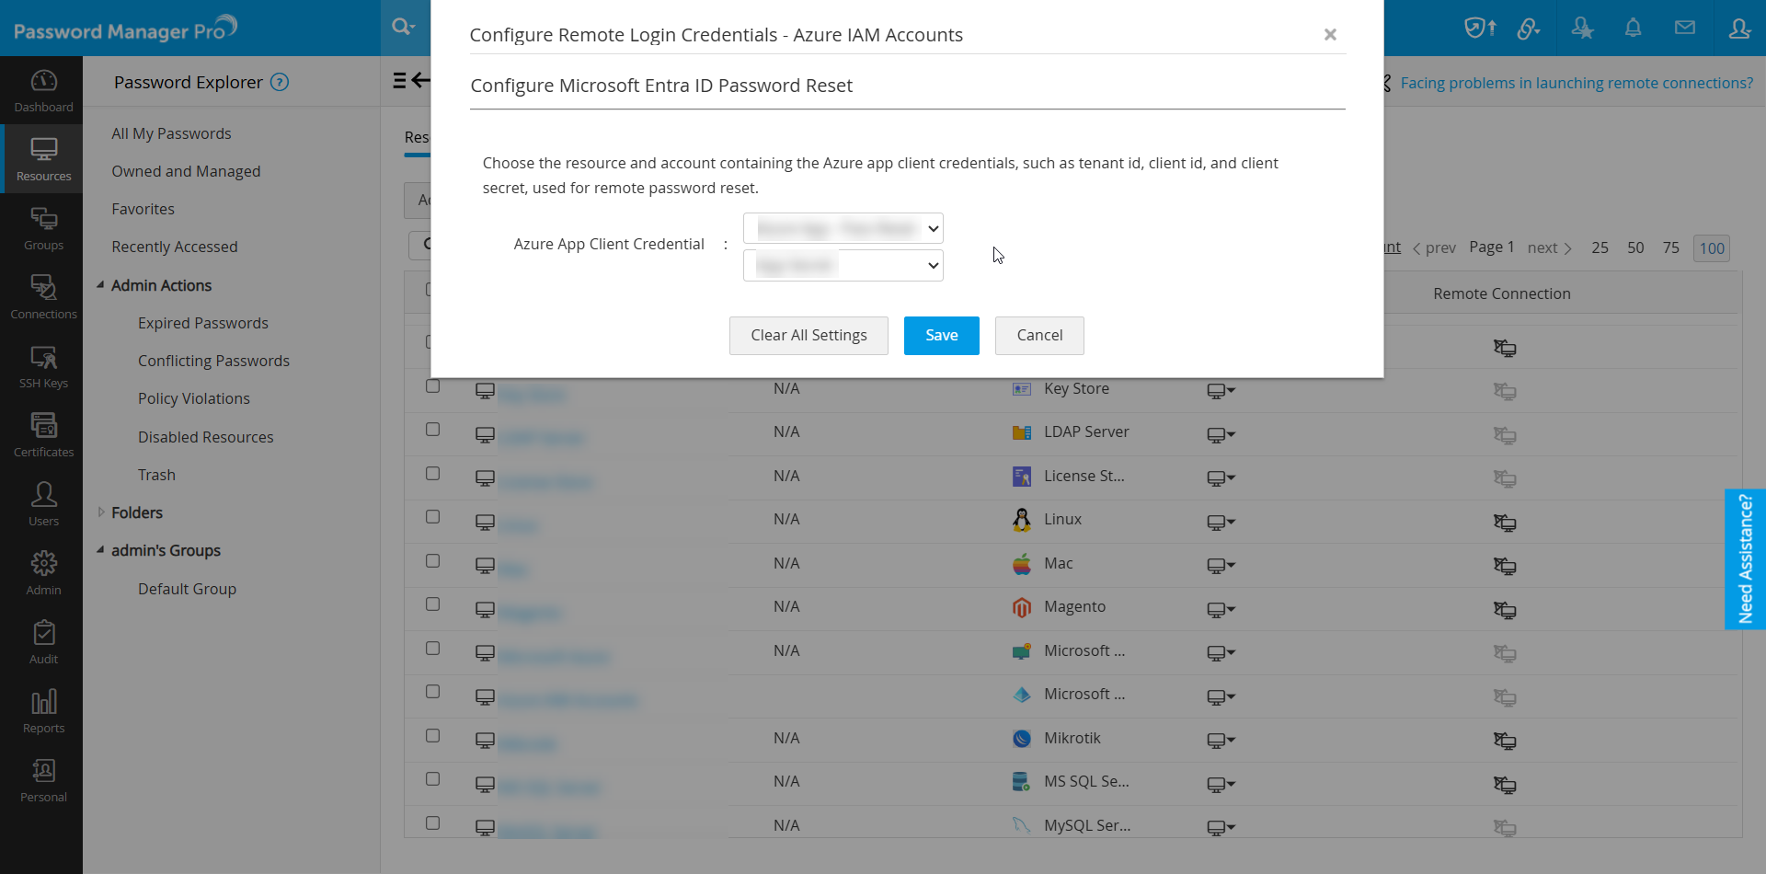The height and width of the screenshot is (874, 1766).
Task: Open the Resources section in sidebar
Action: tap(42, 158)
